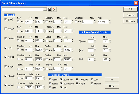Toggle the Shape checkbox
The height and width of the screenshot is (94, 139).
50,83
